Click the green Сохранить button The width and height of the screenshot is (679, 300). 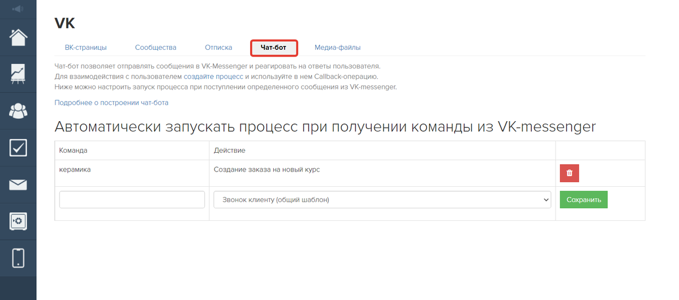click(x=583, y=199)
